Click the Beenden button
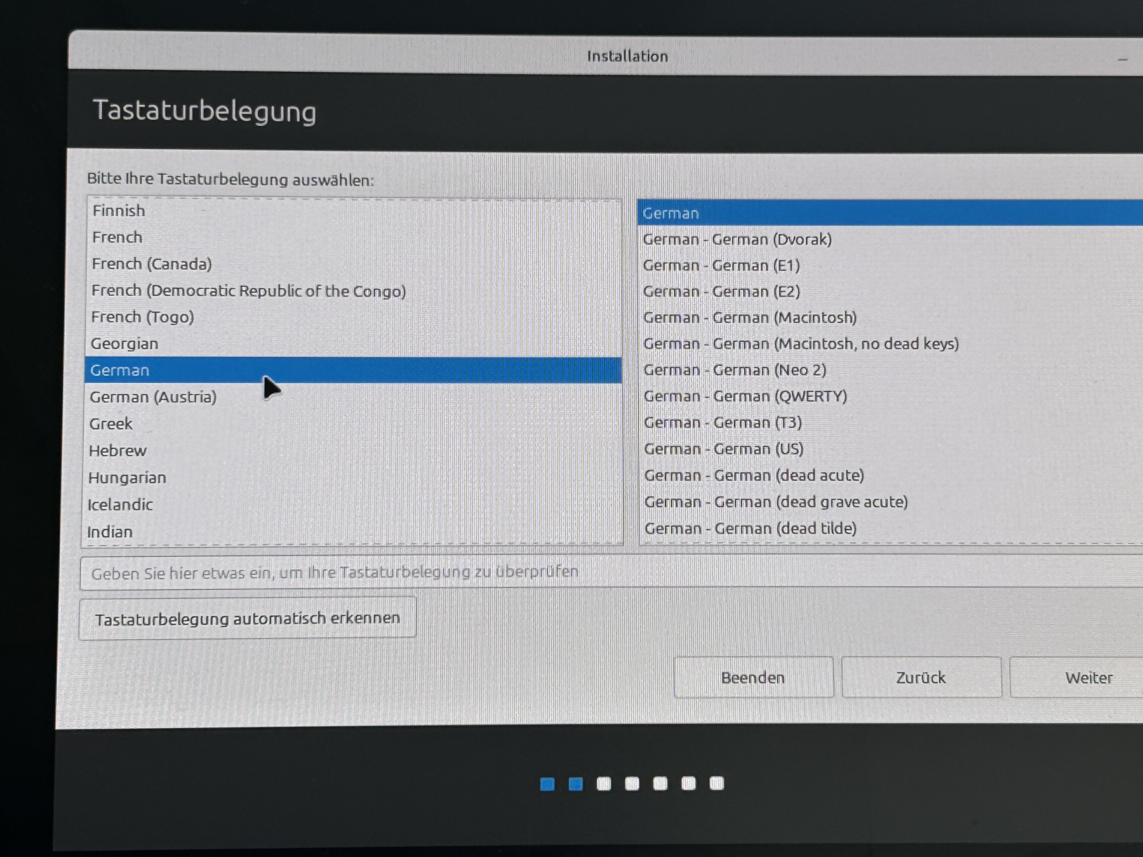Viewport: 1143px width, 857px height. [x=753, y=678]
